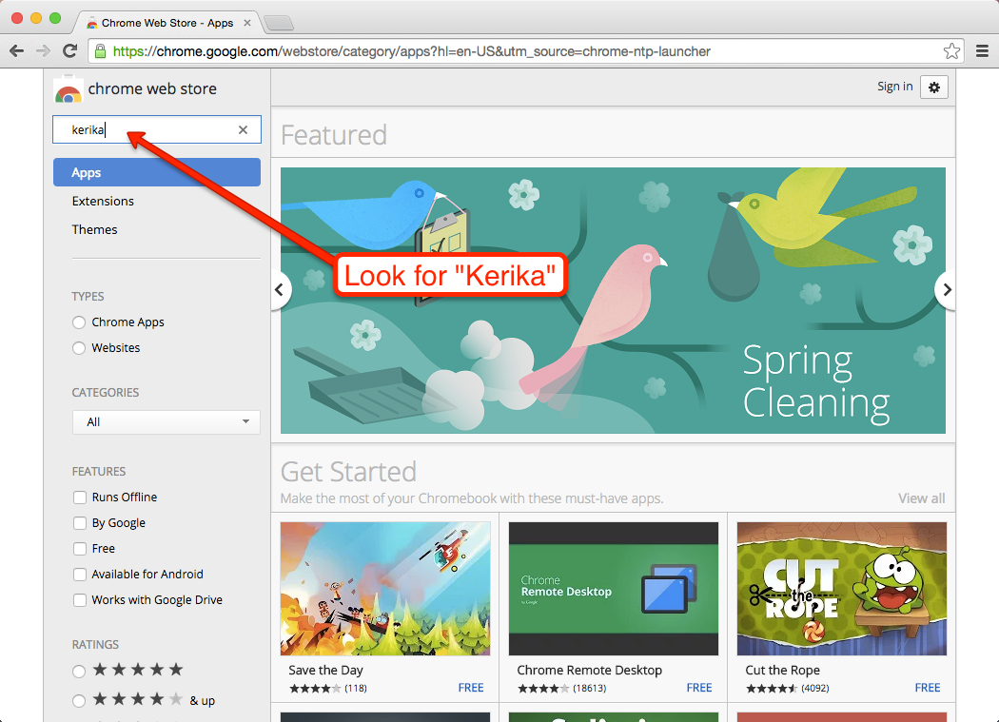Open Cut the Rope title link
Viewport: 999px width, 722px height.
coord(782,670)
